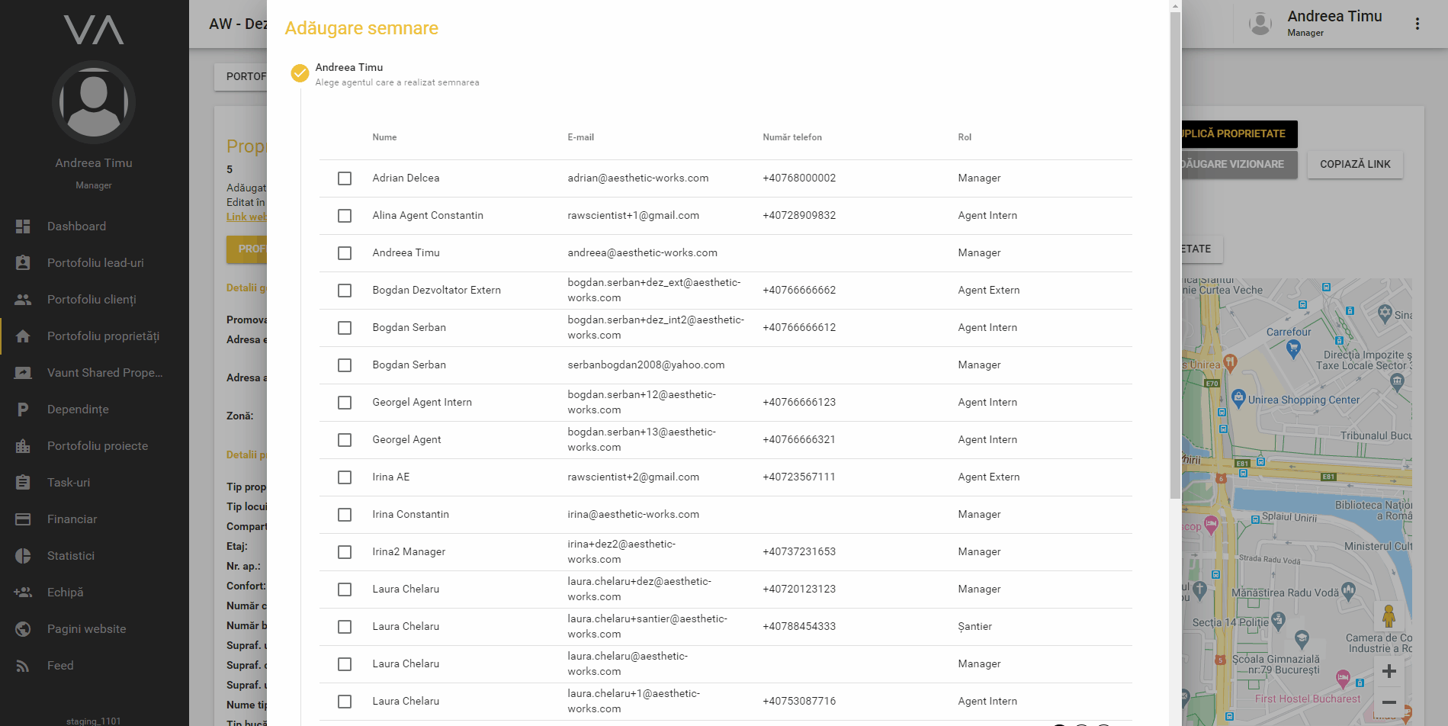Select the Irina AE agent checkbox
The height and width of the screenshot is (726, 1448).
coord(345,477)
